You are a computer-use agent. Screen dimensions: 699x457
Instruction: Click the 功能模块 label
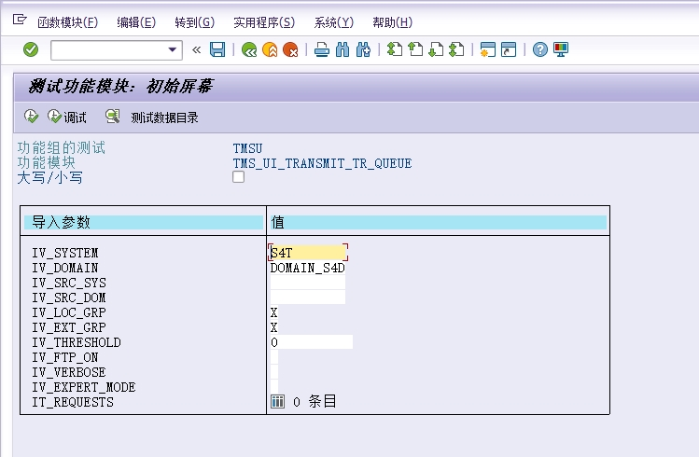47,162
